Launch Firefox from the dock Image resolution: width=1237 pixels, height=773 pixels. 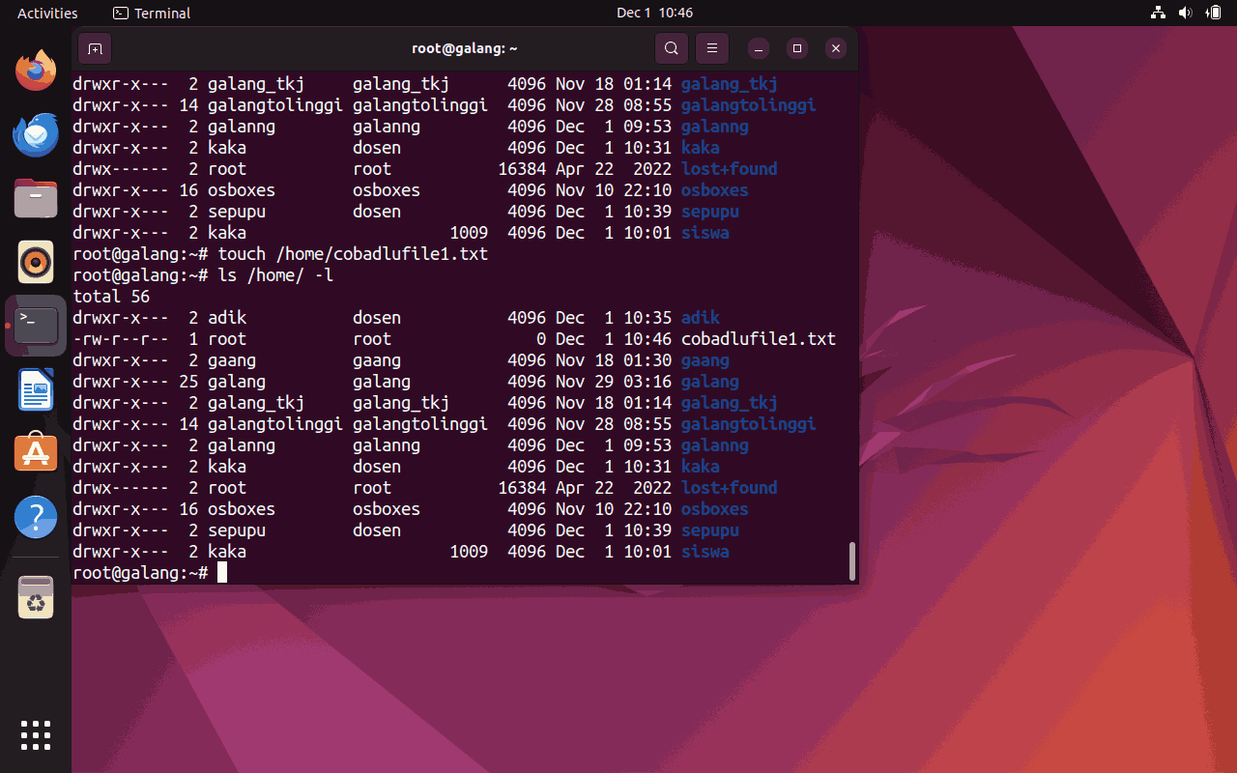[x=36, y=71]
